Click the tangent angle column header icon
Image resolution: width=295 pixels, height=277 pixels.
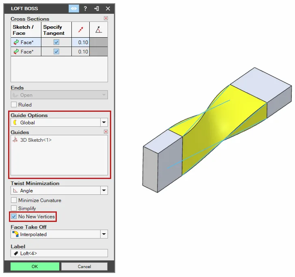pyautogui.click(x=99, y=30)
